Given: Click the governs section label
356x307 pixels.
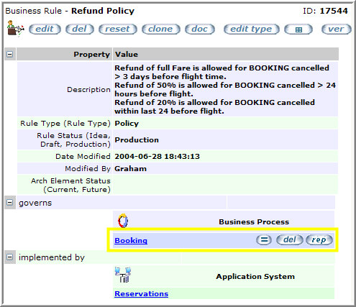Looking at the screenshot, I should (x=35, y=203).
